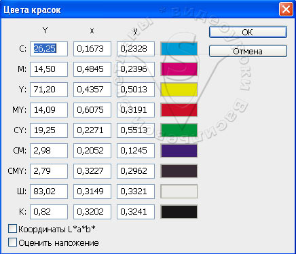Focus the K row y field 0,3241
The width and height of the screenshot is (296, 254).
pos(136,212)
